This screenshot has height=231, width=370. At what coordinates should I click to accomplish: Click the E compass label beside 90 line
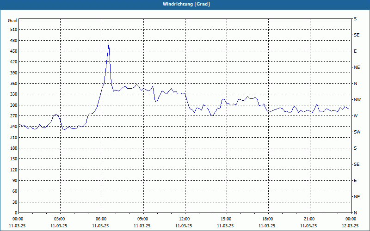click(x=355, y=181)
